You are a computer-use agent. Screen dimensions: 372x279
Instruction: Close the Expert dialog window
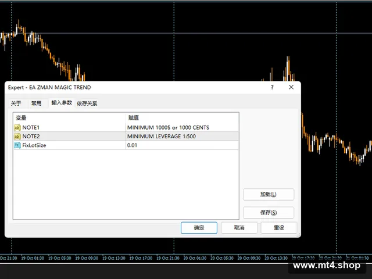[291, 87]
